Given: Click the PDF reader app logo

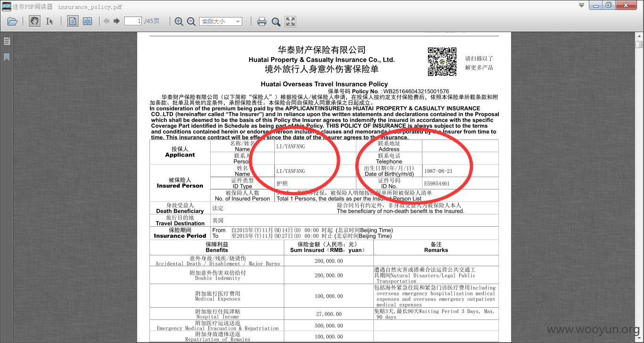Looking at the screenshot, I should [x=6, y=6].
